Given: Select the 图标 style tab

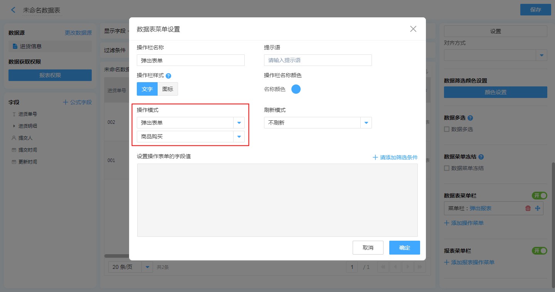Looking at the screenshot, I should click(x=168, y=89).
